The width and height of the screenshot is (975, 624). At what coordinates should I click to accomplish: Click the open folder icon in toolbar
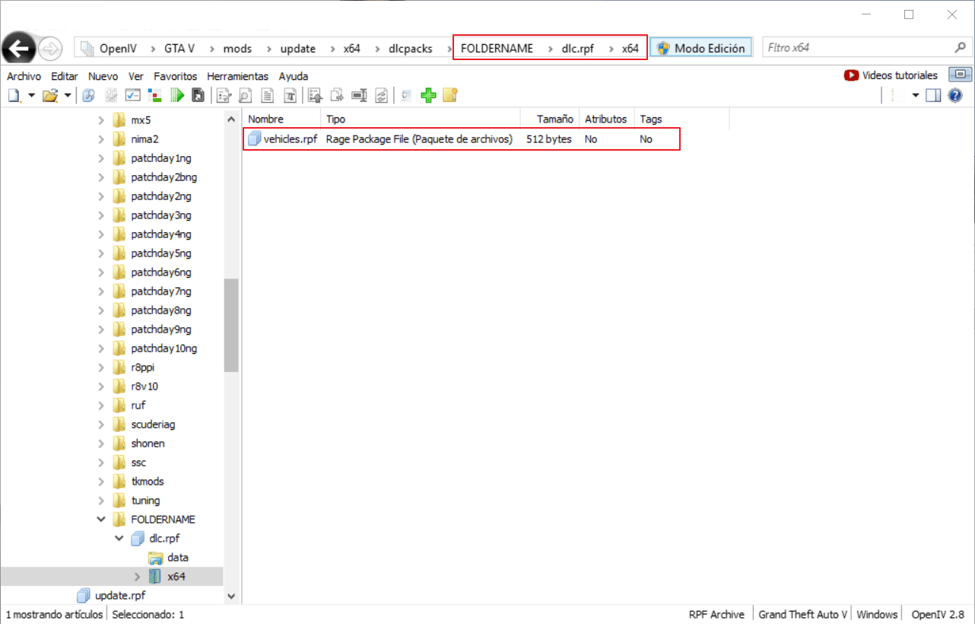[x=50, y=95]
